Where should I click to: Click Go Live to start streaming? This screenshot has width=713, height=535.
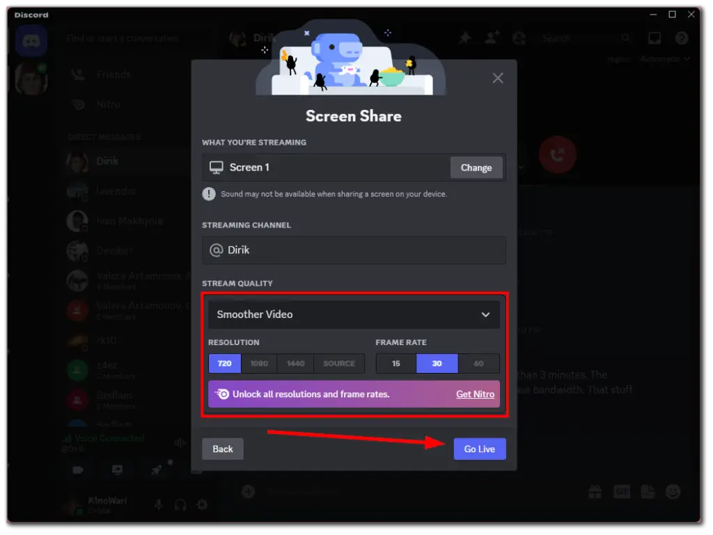(x=479, y=449)
